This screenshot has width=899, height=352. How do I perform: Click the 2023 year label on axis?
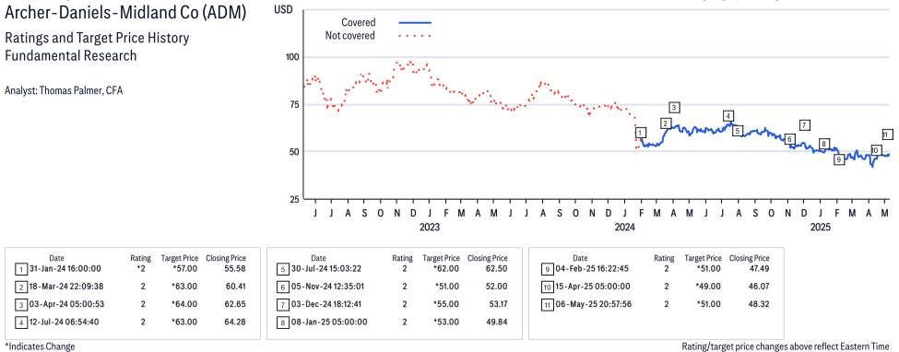click(429, 227)
